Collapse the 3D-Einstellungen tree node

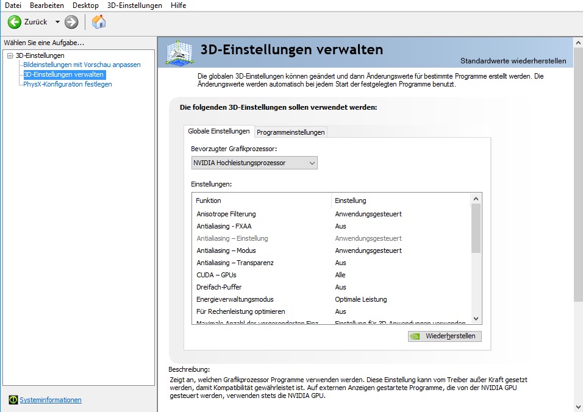coord(10,55)
